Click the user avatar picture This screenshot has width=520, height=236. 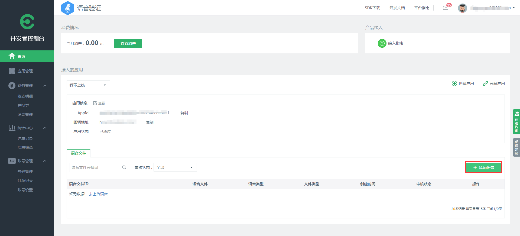462,8
